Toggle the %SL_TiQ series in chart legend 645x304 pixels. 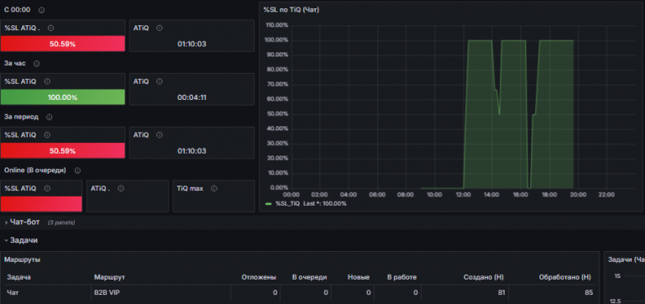coord(287,203)
